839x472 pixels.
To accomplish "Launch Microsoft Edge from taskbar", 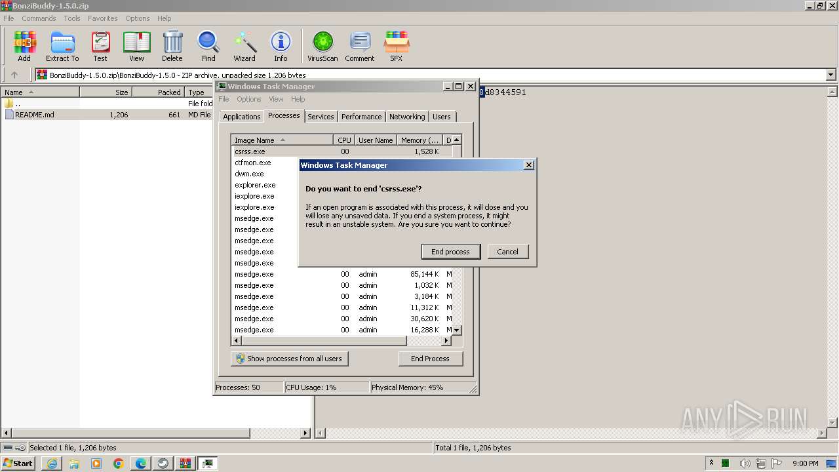I will pyautogui.click(x=141, y=463).
